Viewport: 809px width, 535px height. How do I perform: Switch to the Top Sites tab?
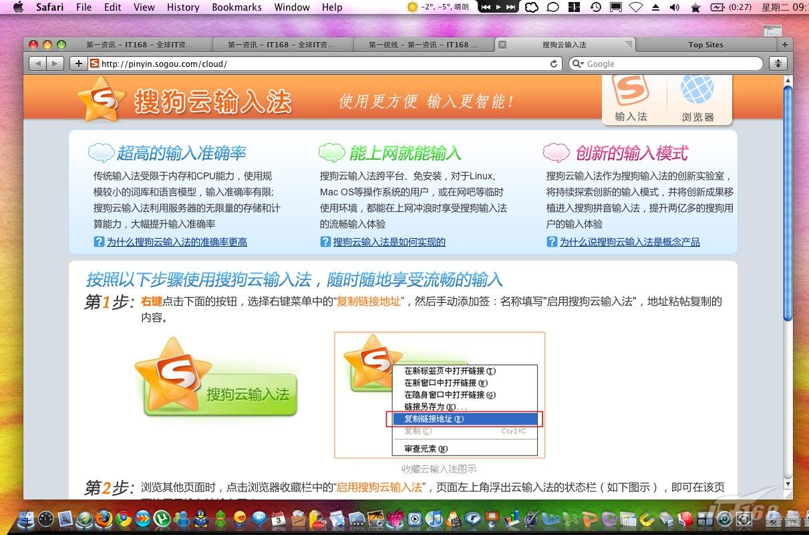(705, 45)
